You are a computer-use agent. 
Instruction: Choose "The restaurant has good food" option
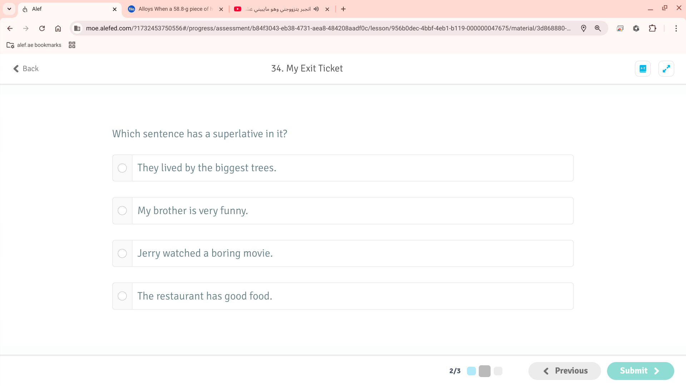[122, 296]
